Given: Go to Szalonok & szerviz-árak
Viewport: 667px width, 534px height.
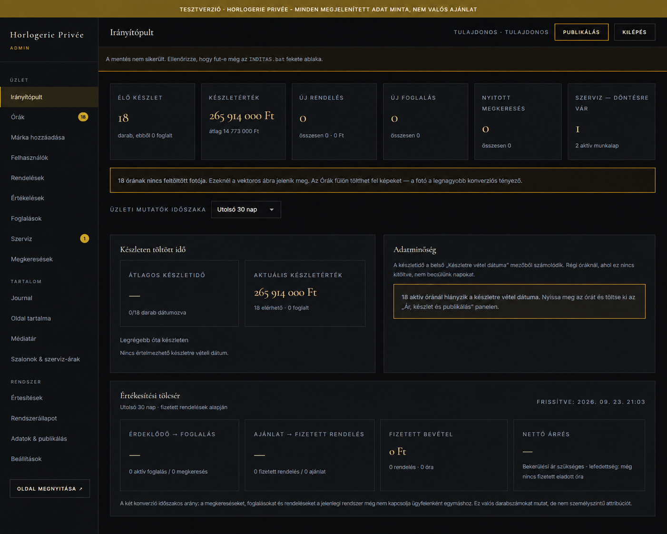Looking at the screenshot, I should click(x=49, y=359).
